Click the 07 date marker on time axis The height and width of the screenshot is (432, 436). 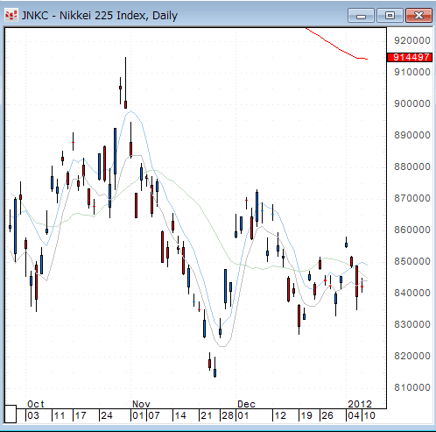click(x=154, y=415)
